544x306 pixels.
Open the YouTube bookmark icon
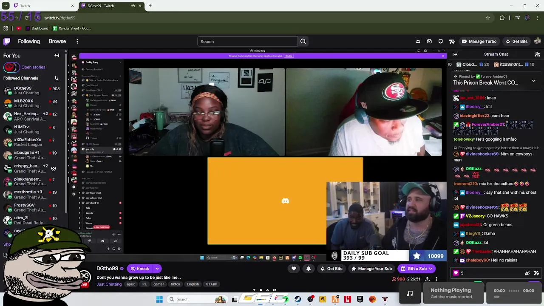coord(18,28)
